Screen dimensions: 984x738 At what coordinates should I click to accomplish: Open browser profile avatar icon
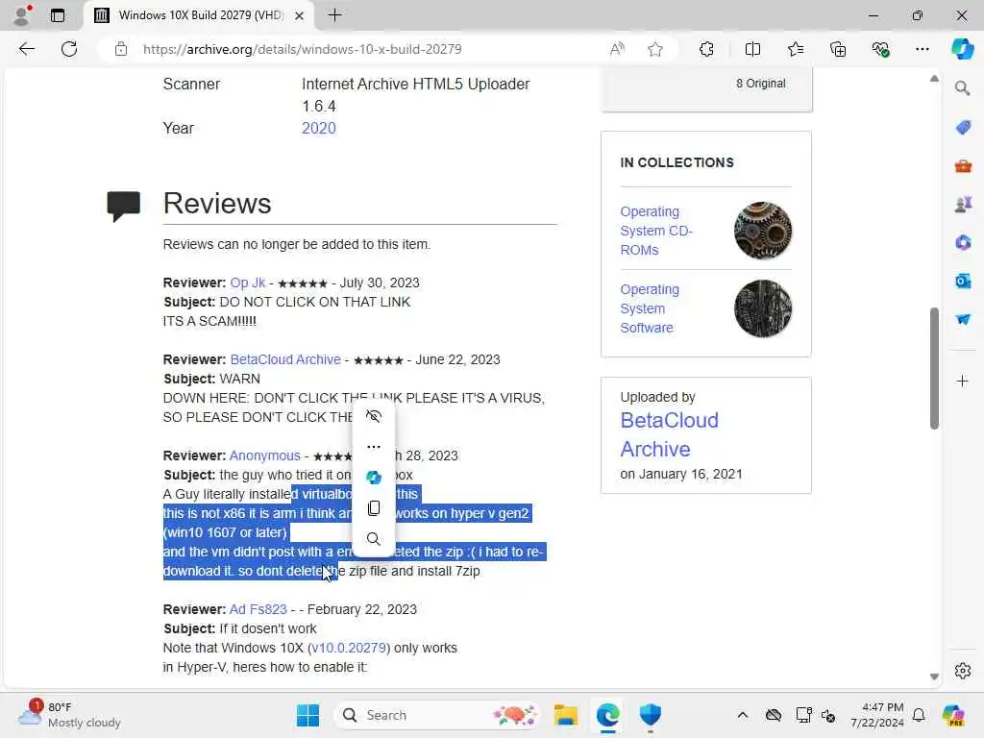click(x=21, y=15)
